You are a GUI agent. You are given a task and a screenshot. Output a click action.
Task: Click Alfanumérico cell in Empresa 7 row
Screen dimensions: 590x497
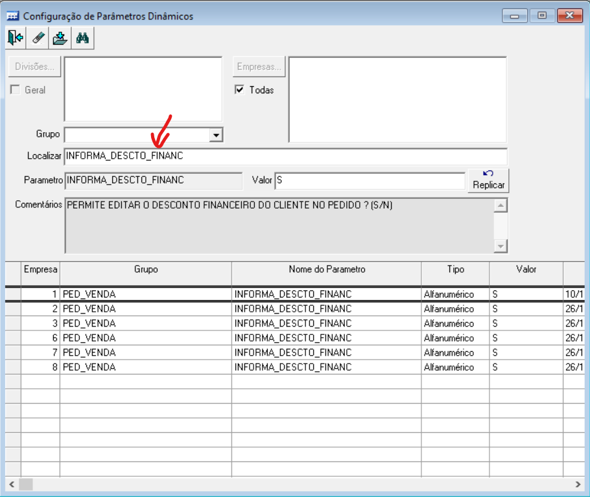point(455,353)
